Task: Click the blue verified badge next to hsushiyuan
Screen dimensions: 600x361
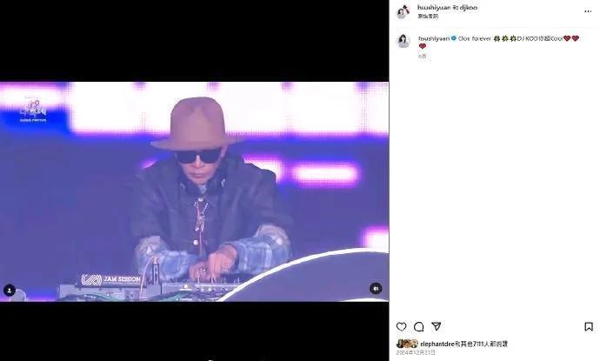Action: tap(453, 38)
